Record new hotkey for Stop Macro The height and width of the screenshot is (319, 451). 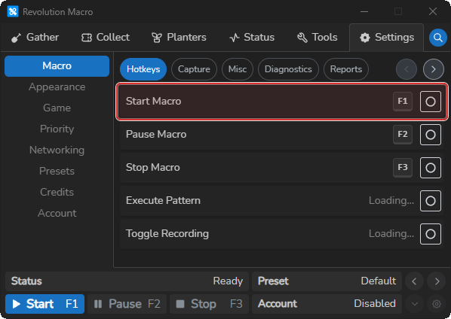tap(431, 168)
